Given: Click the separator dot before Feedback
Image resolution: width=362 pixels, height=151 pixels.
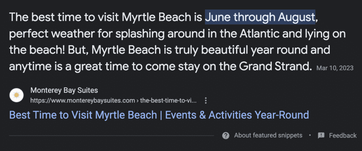Looking at the screenshot, I should click(x=310, y=135).
